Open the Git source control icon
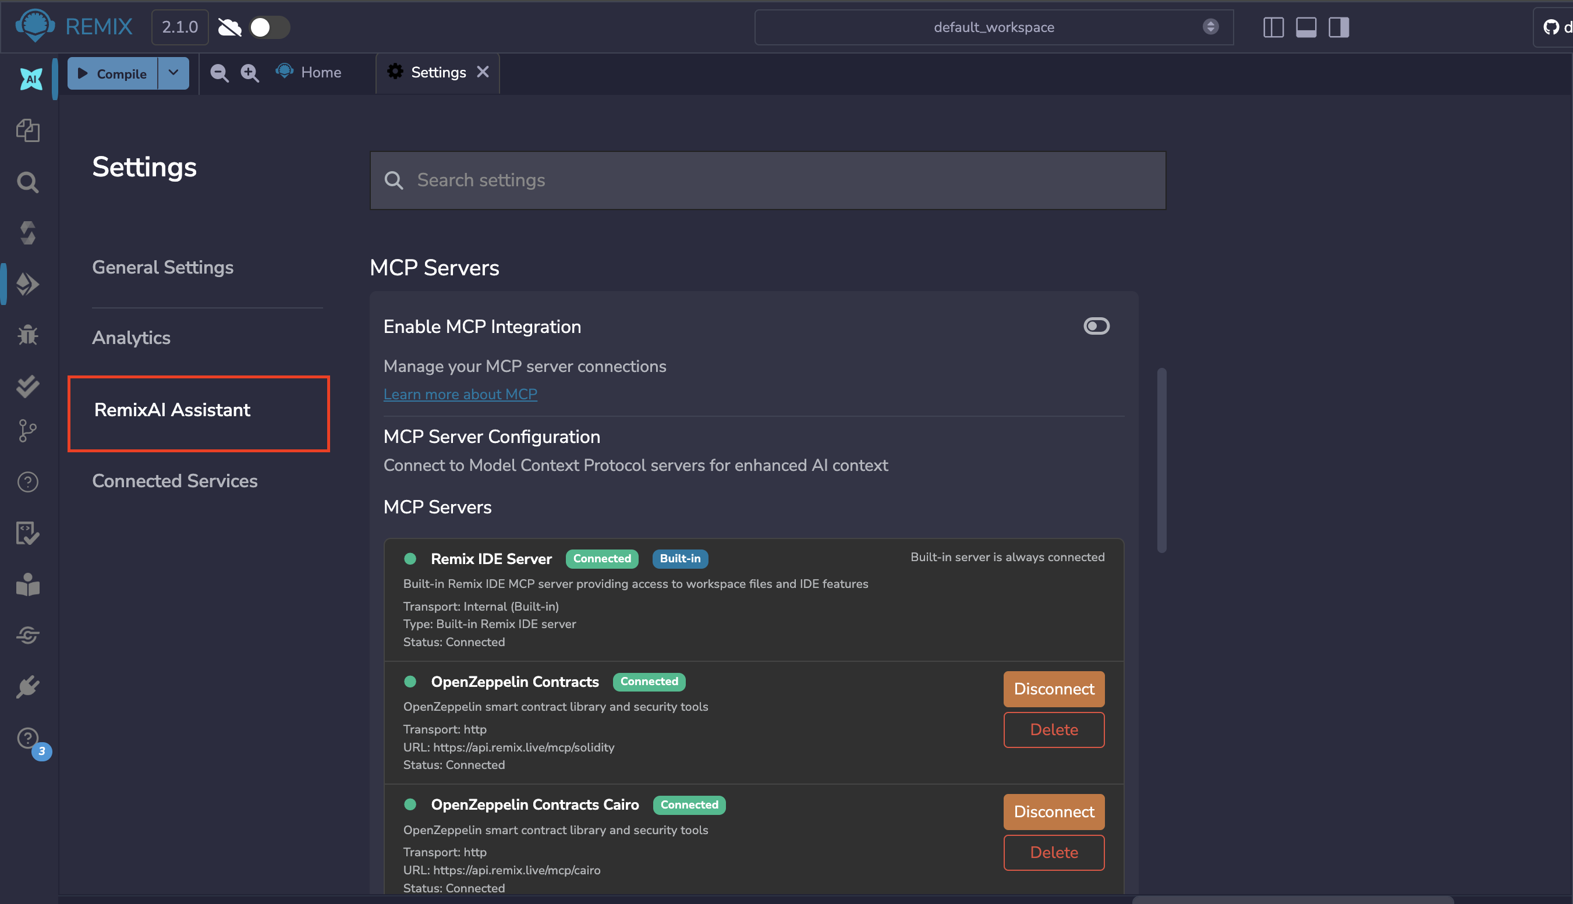Screen dimensions: 1573x904 click(28, 431)
